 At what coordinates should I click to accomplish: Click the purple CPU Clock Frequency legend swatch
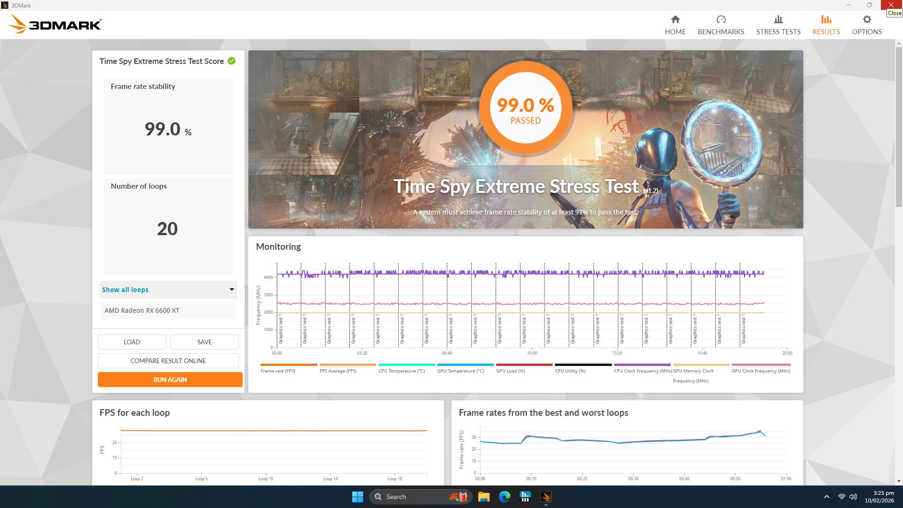tap(642, 365)
